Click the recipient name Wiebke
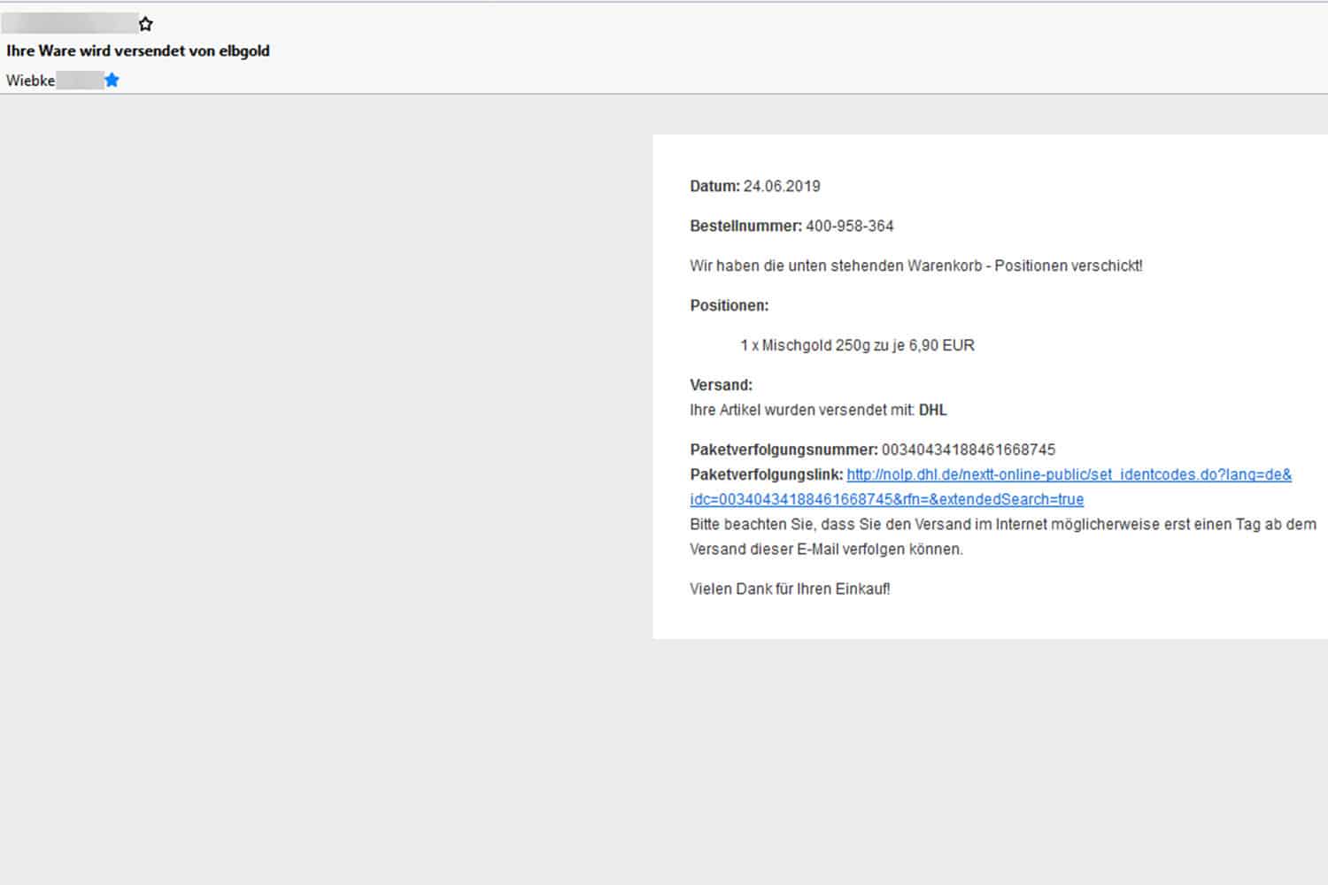 30,81
